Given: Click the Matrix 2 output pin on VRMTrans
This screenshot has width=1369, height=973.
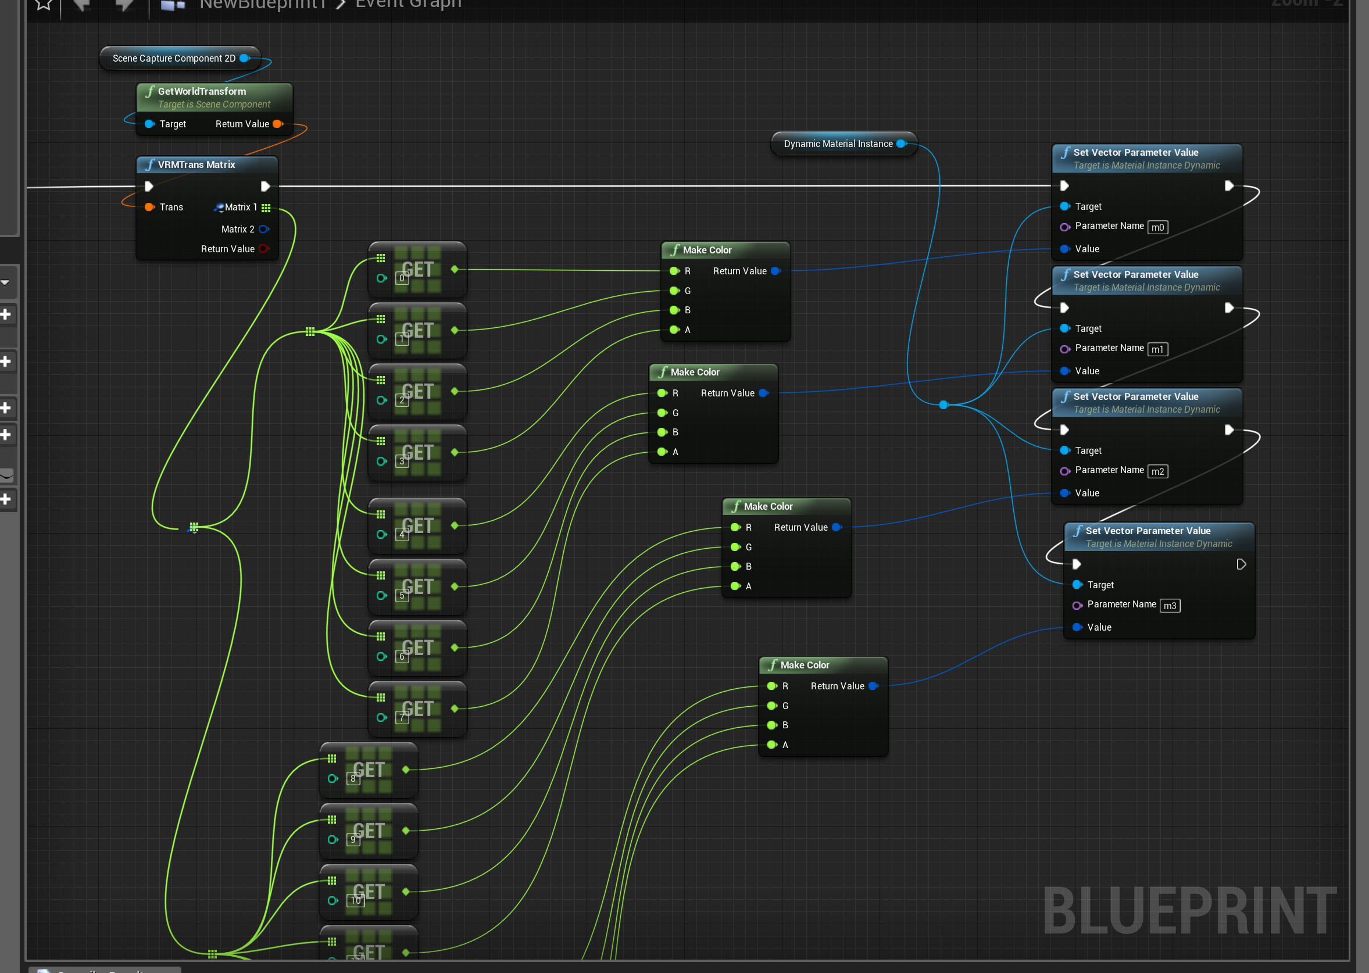Looking at the screenshot, I should point(263,229).
